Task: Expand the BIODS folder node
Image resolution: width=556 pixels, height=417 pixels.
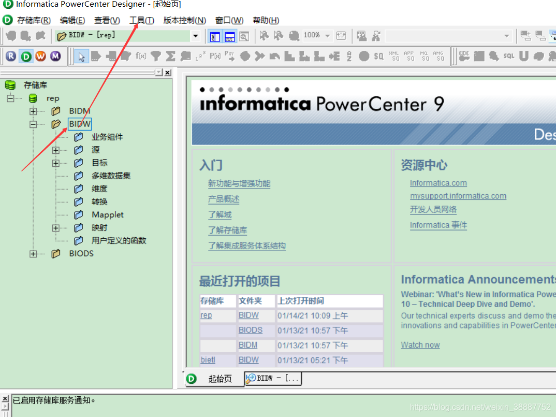Action: [33, 254]
